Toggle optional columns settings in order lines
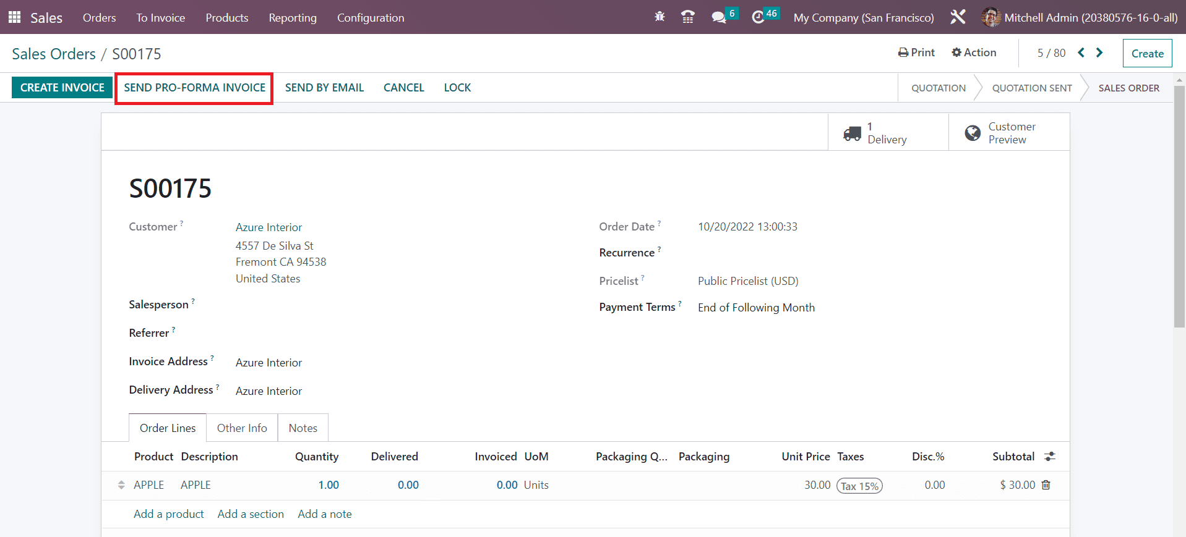Screen dimensions: 1186x537 coord(1050,457)
